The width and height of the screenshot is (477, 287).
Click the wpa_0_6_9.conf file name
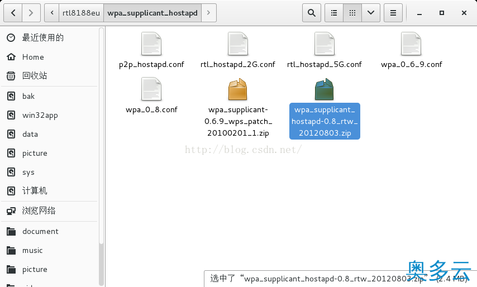[411, 64]
